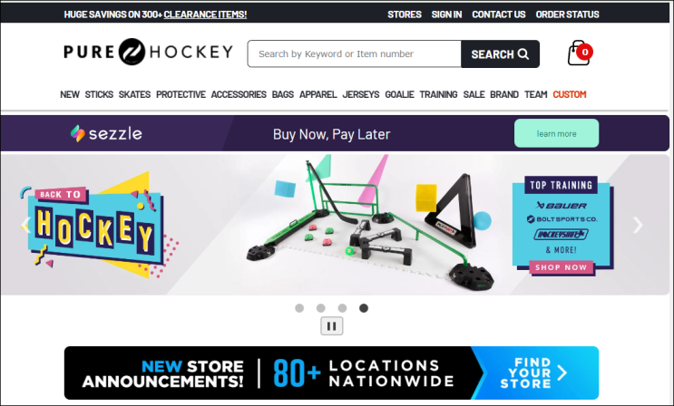
Task: Click the Sezzle logo in banner
Action: coord(106,133)
